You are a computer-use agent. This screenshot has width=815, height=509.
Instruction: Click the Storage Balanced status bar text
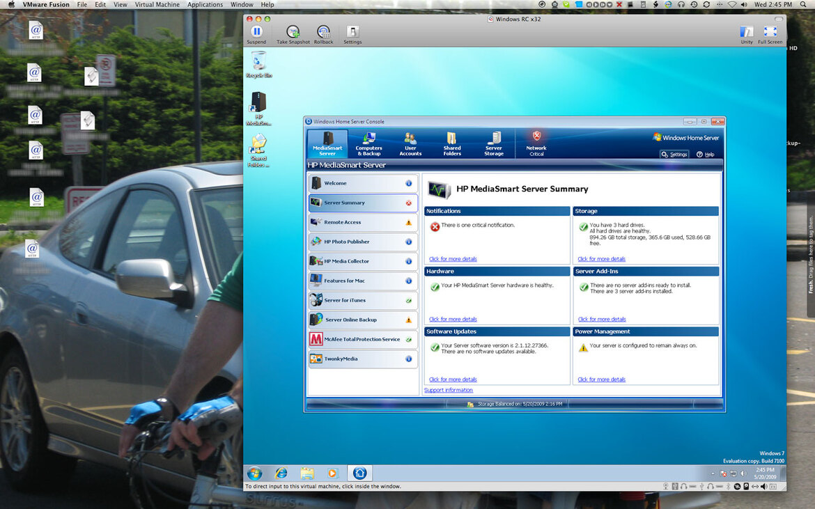519,404
